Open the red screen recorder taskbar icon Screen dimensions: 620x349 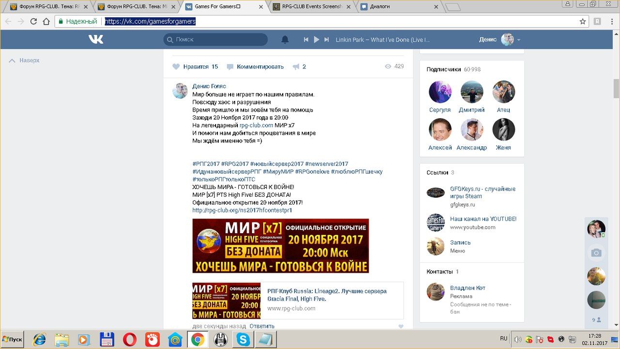[152, 339]
